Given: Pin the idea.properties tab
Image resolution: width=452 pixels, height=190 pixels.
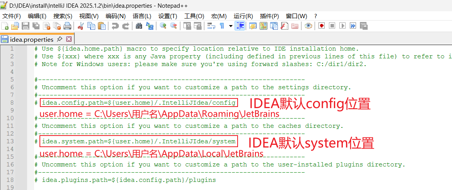Looking at the screenshot, I should point(59,39).
